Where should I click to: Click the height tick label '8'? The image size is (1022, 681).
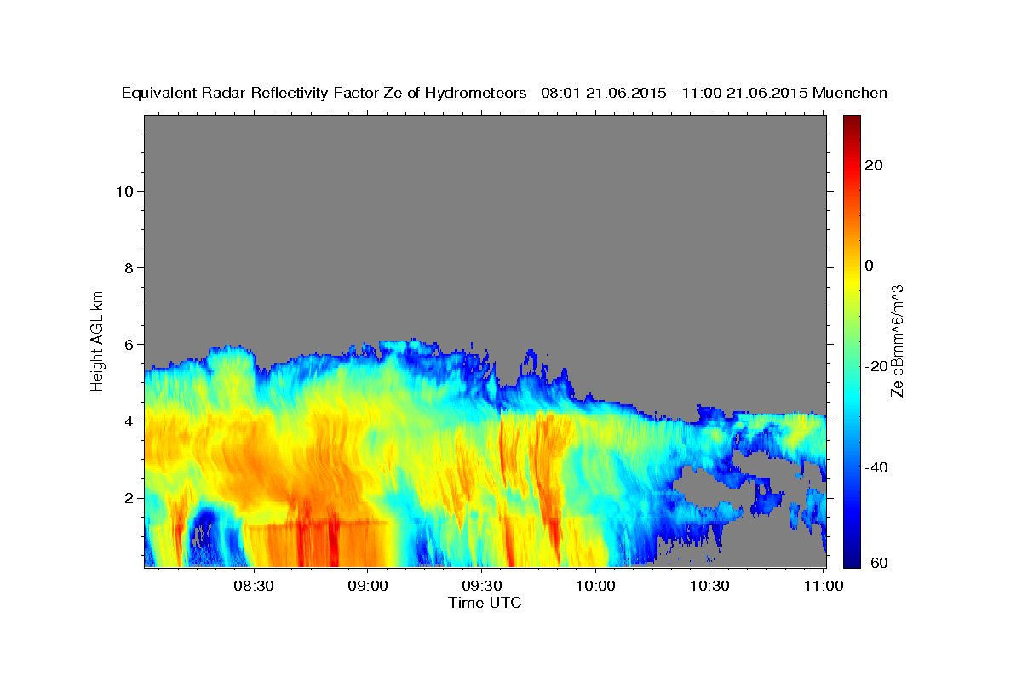128,267
